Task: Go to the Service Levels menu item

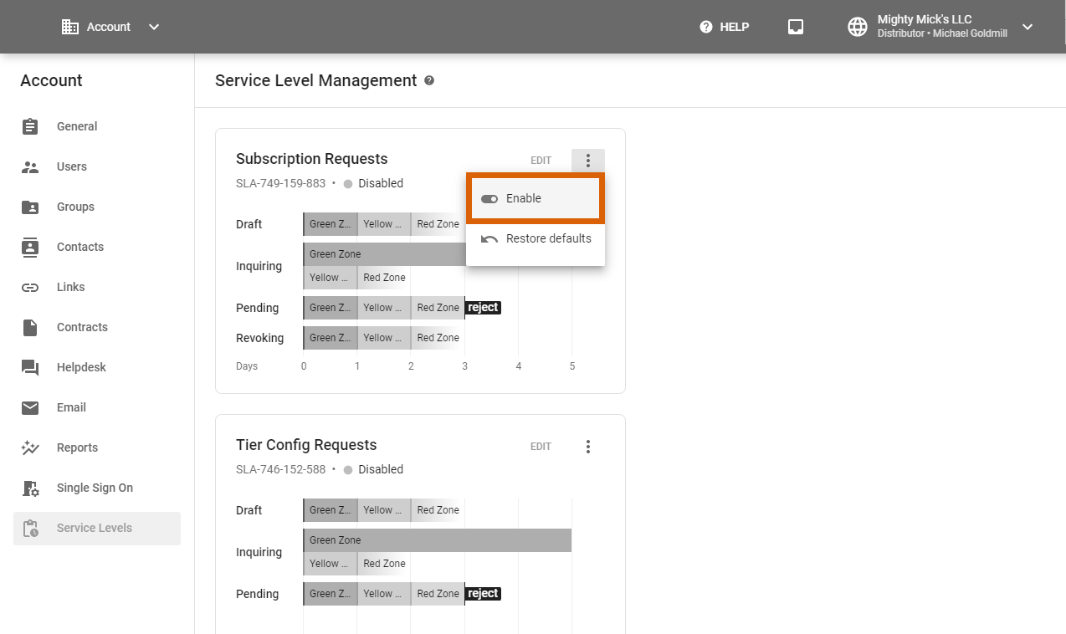Action: (95, 528)
